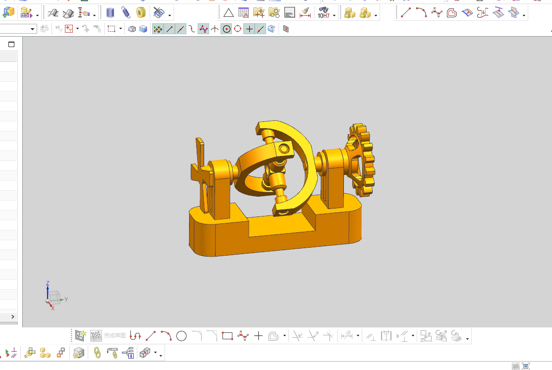Click the panel maximize square at the left panel top
552x370 pixels.
click(x=11, y=45)
